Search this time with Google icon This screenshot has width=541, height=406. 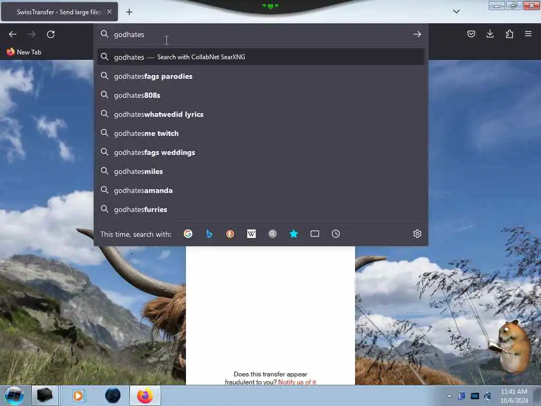coord(188,234)
